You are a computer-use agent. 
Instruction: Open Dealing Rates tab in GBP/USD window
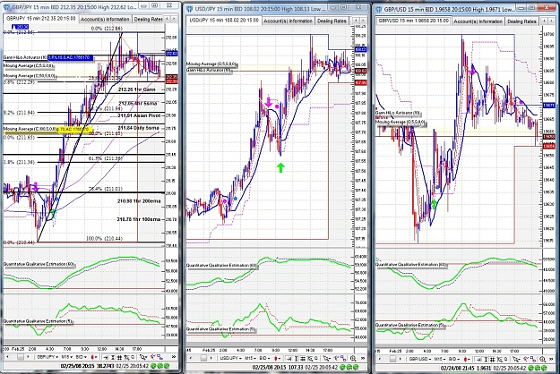pos(521,21)
